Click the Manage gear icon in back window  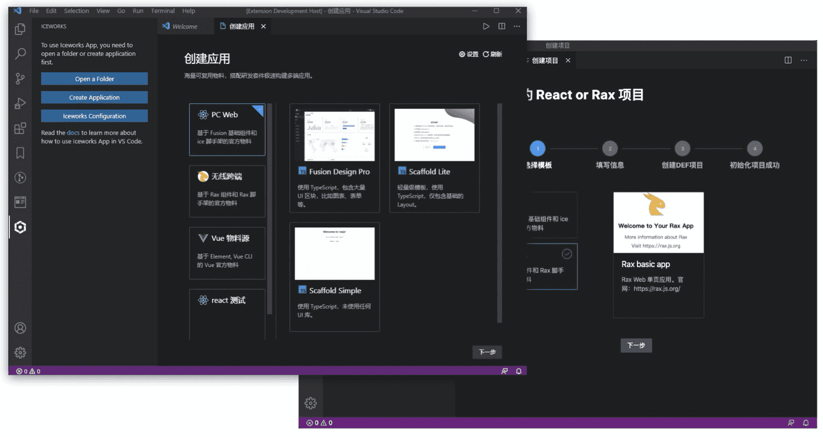click(311, 403)
